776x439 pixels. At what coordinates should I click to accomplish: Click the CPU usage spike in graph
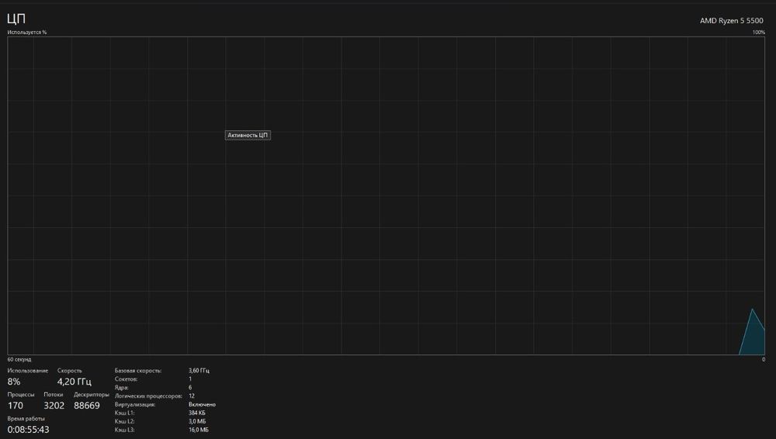753,333
